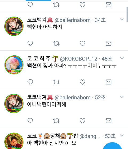
Task: Reply to the 52초 @ballerinabom tweet
Action: click(x=30, y=121)
